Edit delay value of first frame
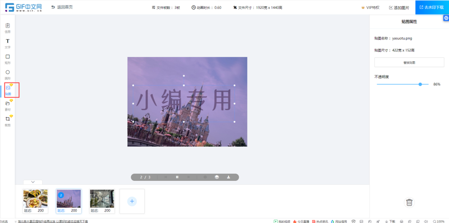Screen dimensions: 449x223 click(40, 211)
